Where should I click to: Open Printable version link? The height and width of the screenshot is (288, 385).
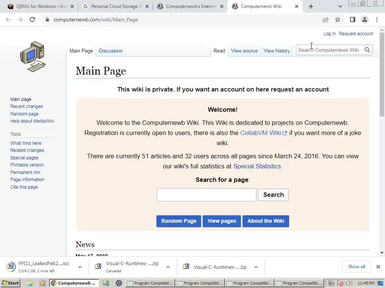click(x=27, y=165)
